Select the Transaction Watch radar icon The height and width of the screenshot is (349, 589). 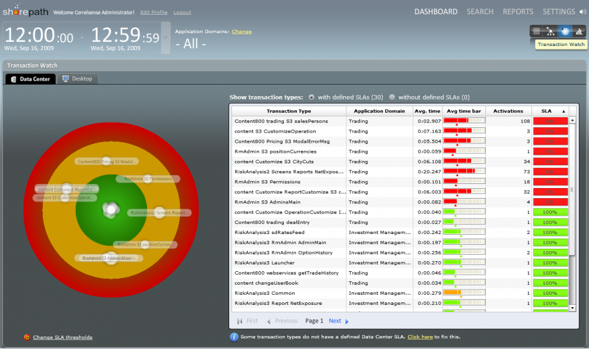(x=565, y=31)
